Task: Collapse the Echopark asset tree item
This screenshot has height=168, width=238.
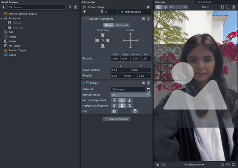Action: [2, 18]
